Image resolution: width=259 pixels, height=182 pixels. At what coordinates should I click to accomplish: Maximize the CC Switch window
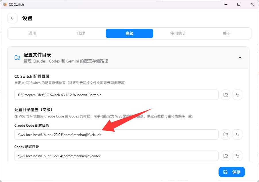click(x=239, y=5)
